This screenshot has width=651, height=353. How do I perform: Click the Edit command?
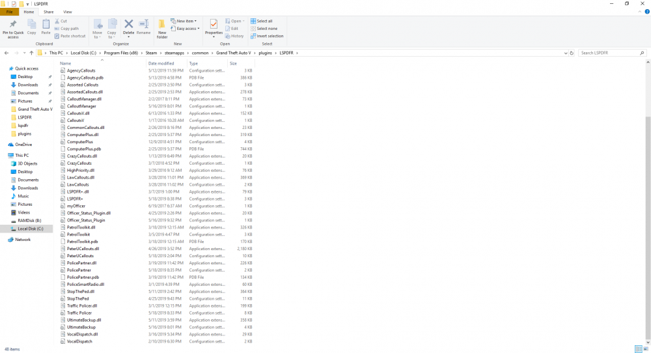click(x=232, y=29)
